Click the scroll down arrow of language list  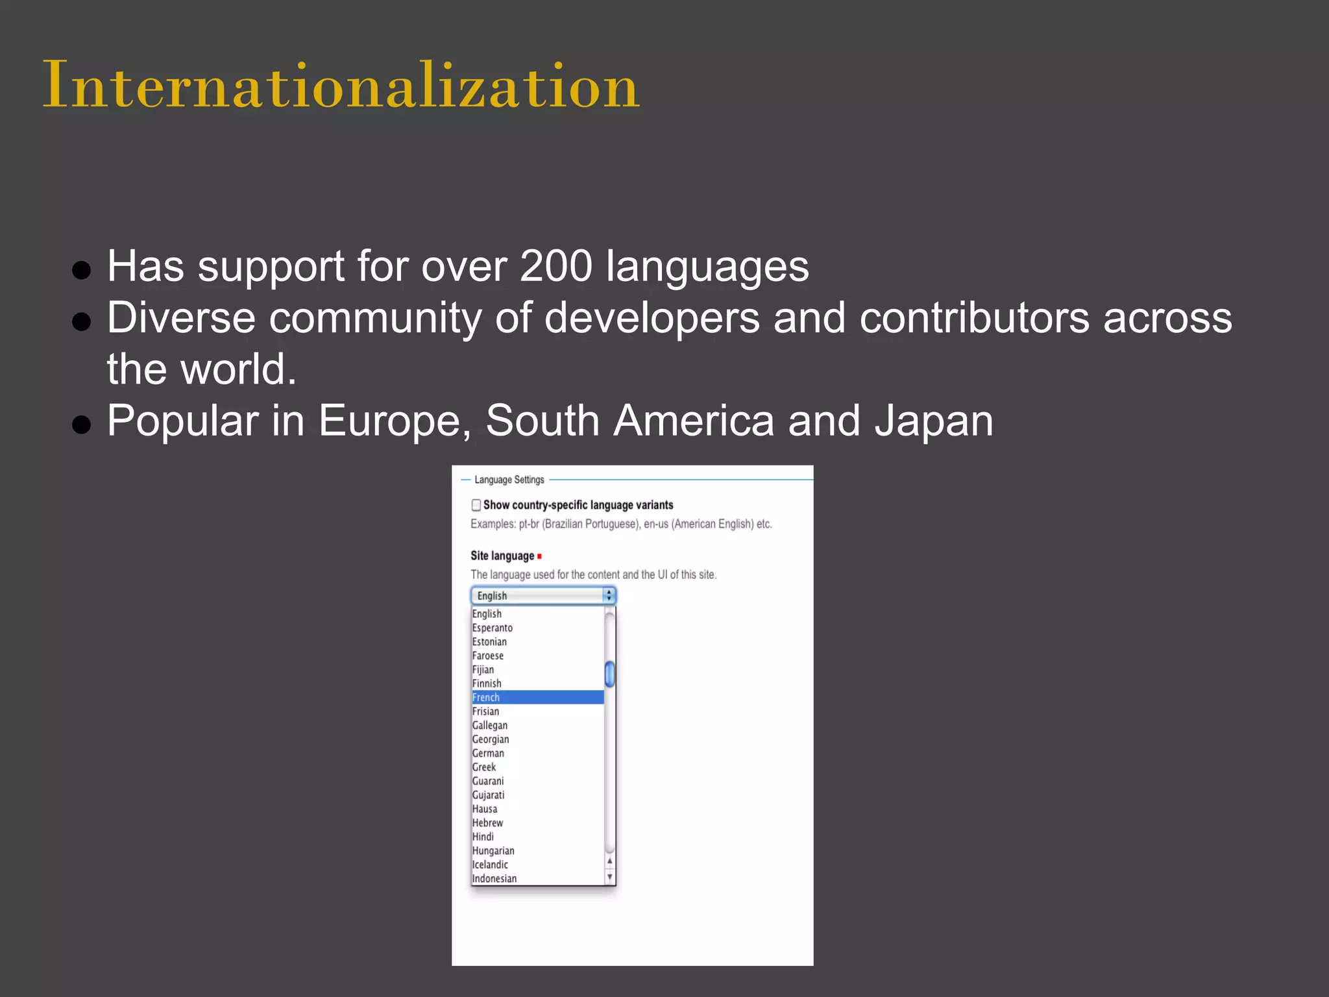609,877
